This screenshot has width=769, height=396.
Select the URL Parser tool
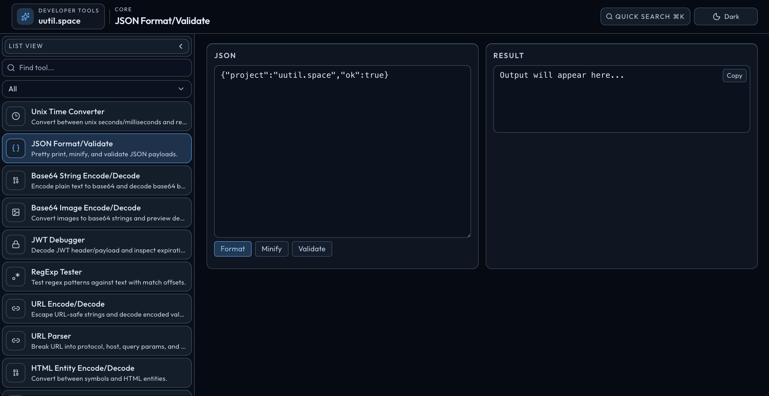coord(97,341)
